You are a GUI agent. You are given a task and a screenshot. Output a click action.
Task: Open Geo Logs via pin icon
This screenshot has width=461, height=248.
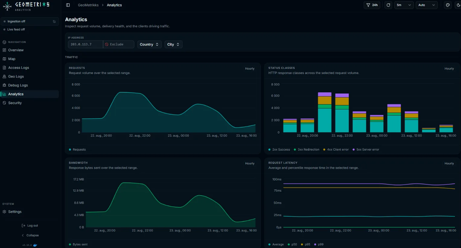coord(4,76)
